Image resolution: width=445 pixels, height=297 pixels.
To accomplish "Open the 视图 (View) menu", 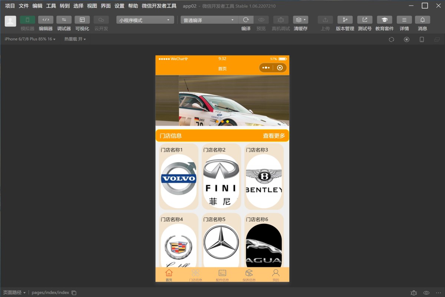I will click(92, 6).
